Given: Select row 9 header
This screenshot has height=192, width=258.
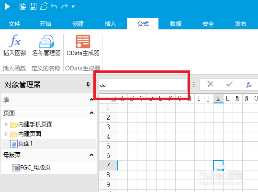Looking at the screenshot, I should [108, 184].
